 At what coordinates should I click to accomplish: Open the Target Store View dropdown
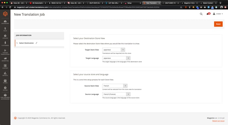pos(114,50)
